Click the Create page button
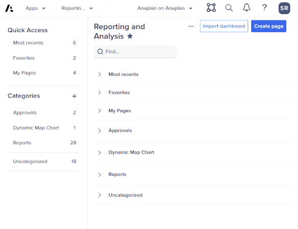Screen dimensions: 298x229 coord(269,26)
